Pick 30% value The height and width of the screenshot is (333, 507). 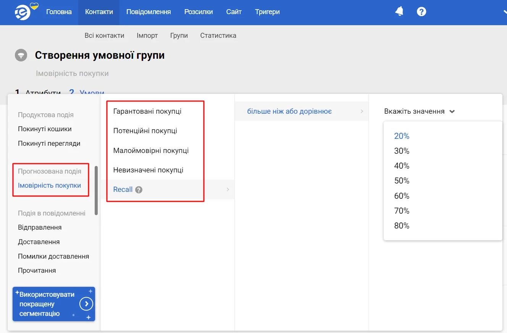[402, 151]
